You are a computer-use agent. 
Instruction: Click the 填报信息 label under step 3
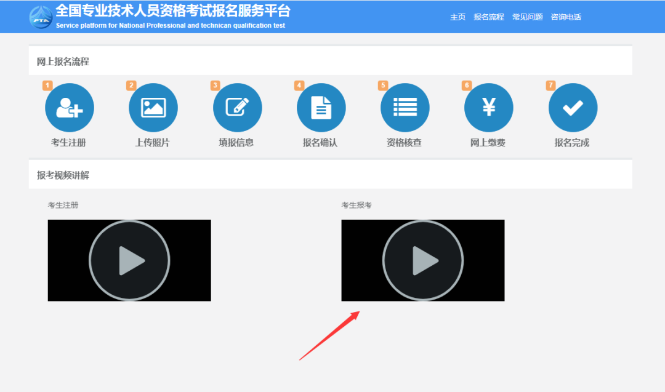coord(236,143)
